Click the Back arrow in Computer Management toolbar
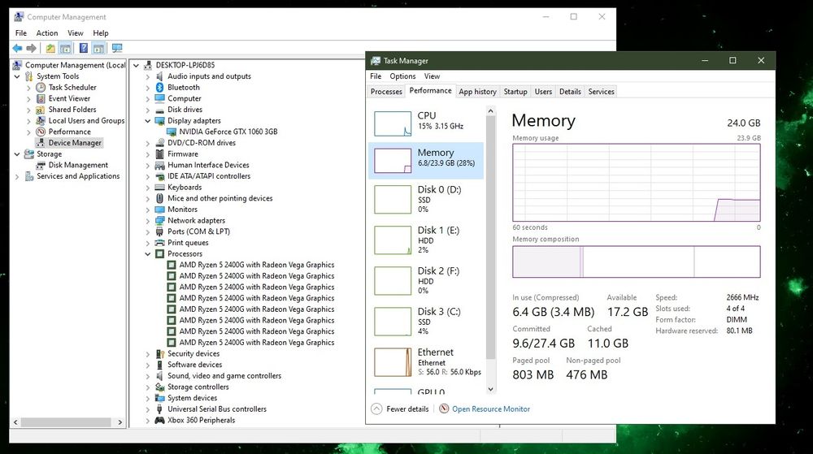 [x=18, y=48]
